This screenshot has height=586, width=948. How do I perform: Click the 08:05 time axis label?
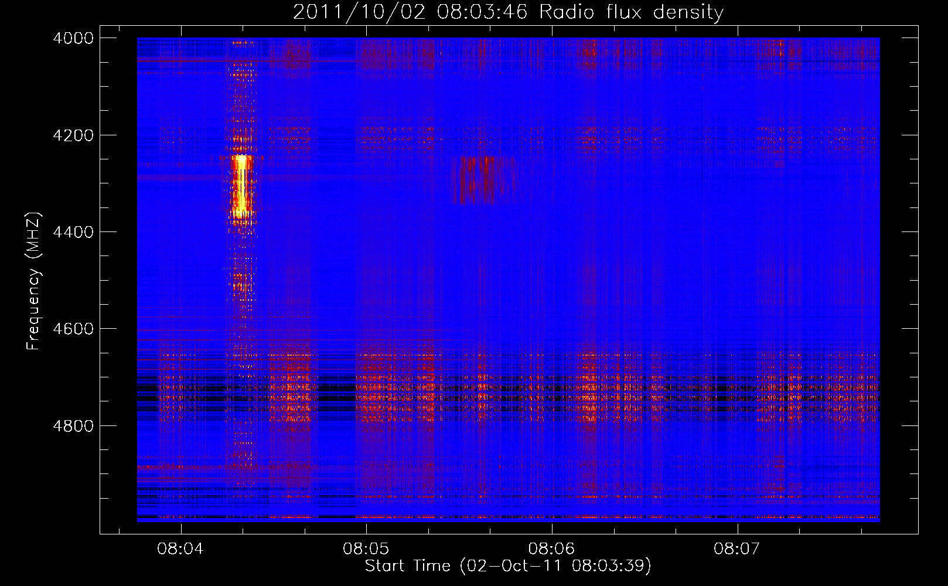click(366, 548)
